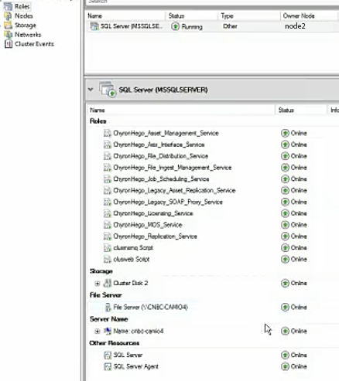Click the Storage folder icon
The height and width of the screenshot is (381, 339).
[x=8, y=26]
